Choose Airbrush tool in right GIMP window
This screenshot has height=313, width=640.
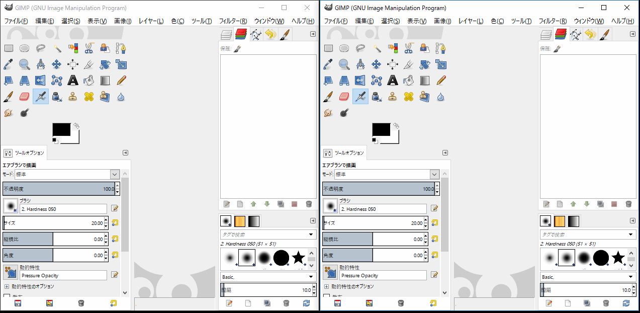(360, 97)
